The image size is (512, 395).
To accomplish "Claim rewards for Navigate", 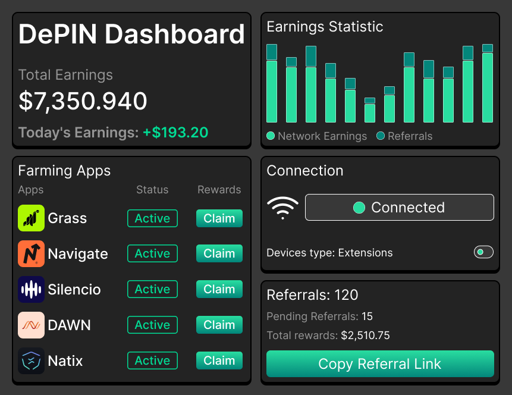I will pos(219,253).
